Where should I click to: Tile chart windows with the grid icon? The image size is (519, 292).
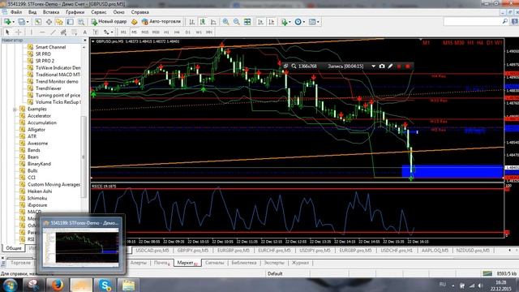(x=247, y=22)
